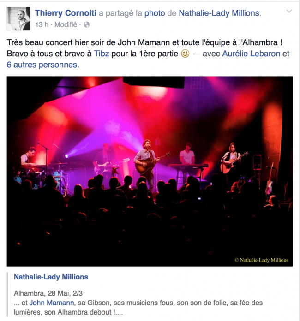This screenshot has height=321, width=300.
Task: Click the Alhambra, 28 Mai, 2/3 caption
Action: click(48, 293)
